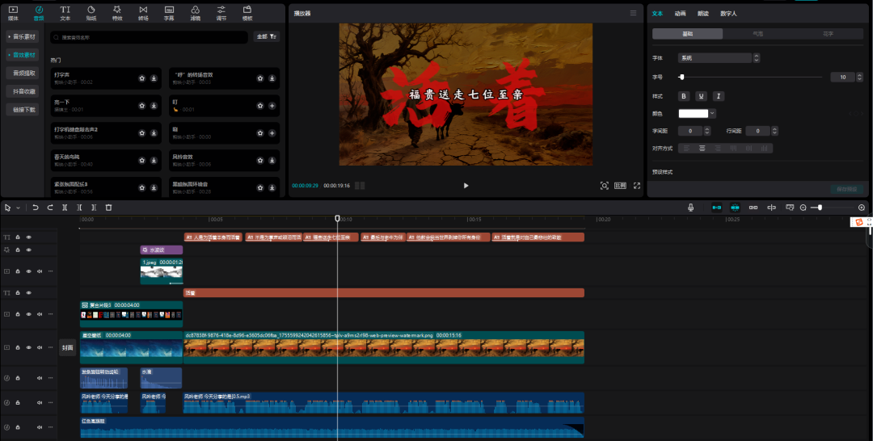Open the 贴纸 stickers panel
The width and height of the screenshot is (873, 441).
click(91, 13)
